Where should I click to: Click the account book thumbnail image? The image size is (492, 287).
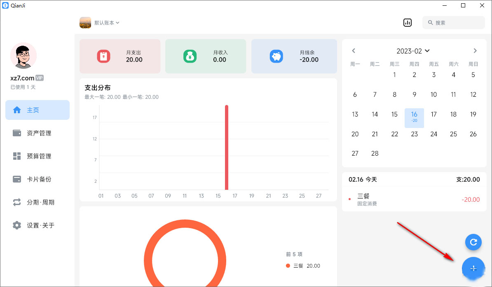[x=85, y=23]
